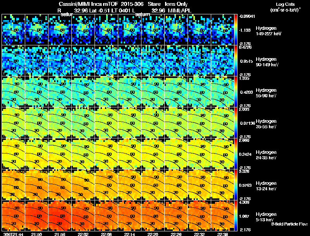
Task: Select the 'Hydrogen 149-227 keV' row label
Action: point(268,31)
